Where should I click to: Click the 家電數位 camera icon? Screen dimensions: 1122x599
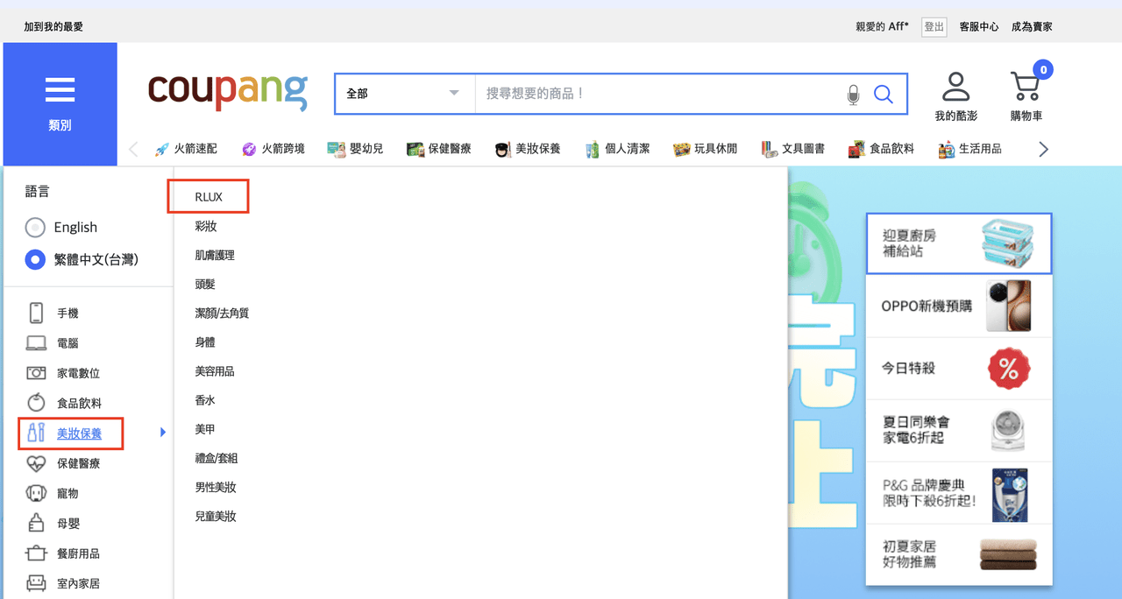36,373
